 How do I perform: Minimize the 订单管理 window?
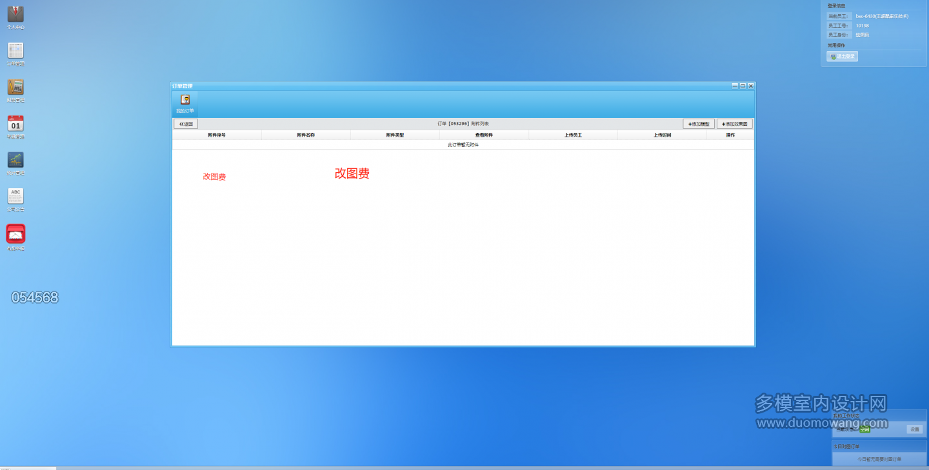point(735,86)
